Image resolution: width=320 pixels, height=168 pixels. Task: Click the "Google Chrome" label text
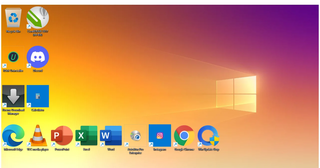(184, 149)
